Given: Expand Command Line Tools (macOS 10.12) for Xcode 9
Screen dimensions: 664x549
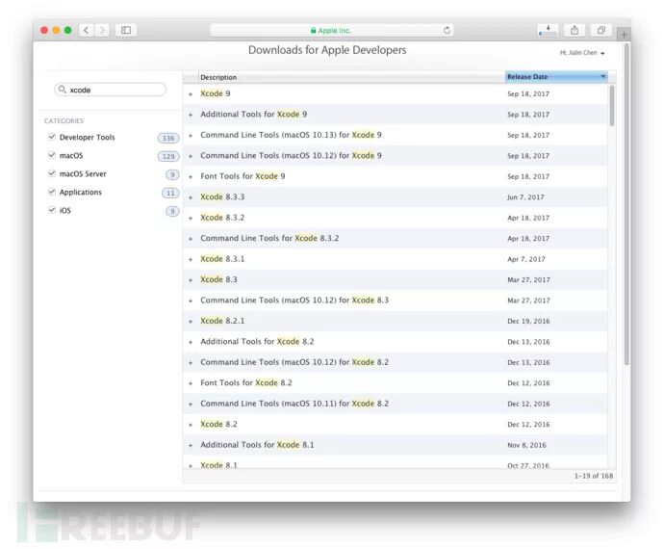Looking at the screenshot, I should [x=191, y=156].
